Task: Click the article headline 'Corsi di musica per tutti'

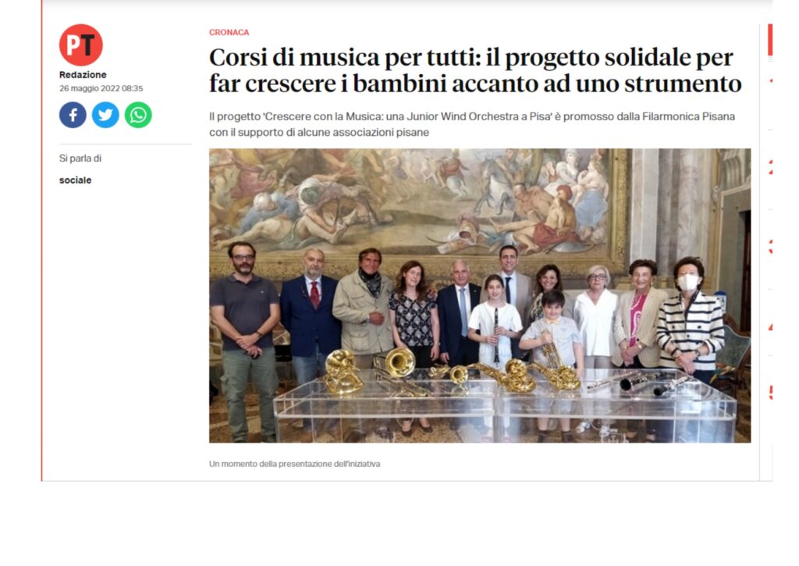Action: click(475, 70)
